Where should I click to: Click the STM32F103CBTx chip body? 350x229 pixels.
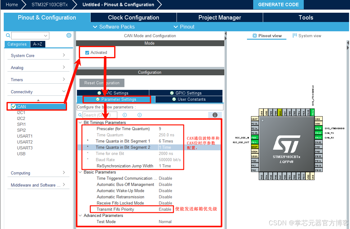287,144
